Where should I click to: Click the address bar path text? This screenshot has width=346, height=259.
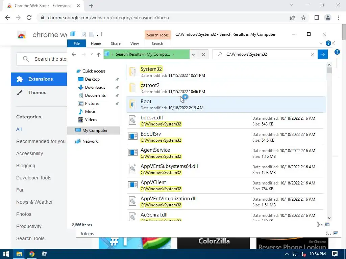(143, 54)
